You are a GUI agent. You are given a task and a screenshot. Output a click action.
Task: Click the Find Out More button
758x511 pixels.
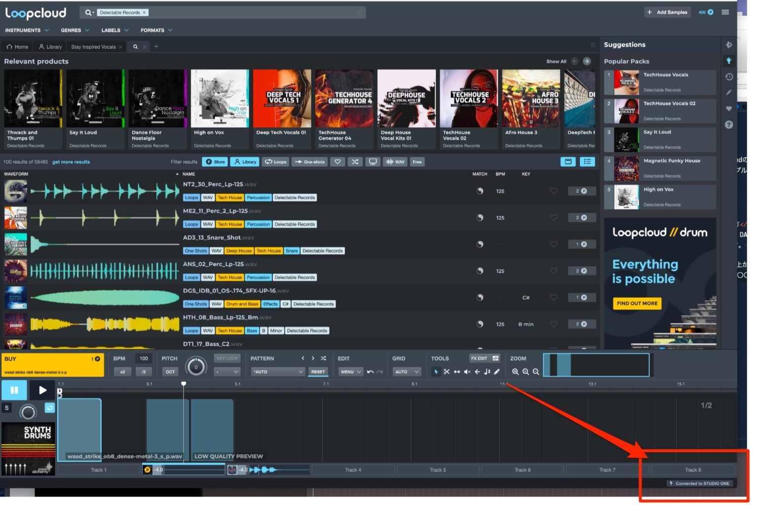click(637, 303)
